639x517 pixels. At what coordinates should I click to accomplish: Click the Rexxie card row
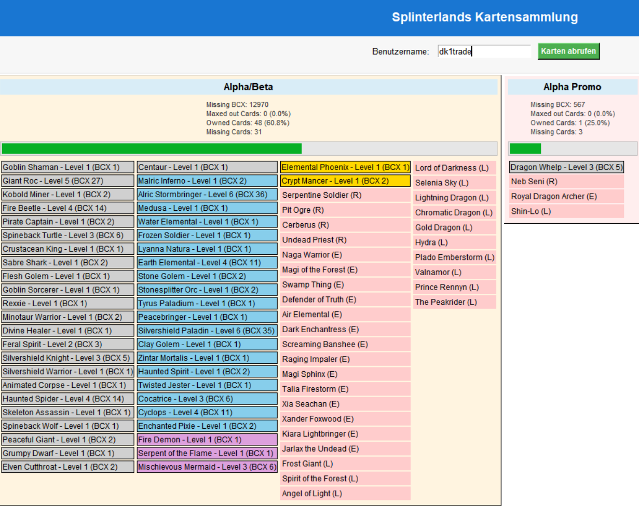click(67, 303)
